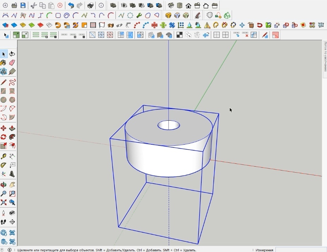Select the arrow Select tool
This screenshot has width=327, height=252.
coord(4,54)
